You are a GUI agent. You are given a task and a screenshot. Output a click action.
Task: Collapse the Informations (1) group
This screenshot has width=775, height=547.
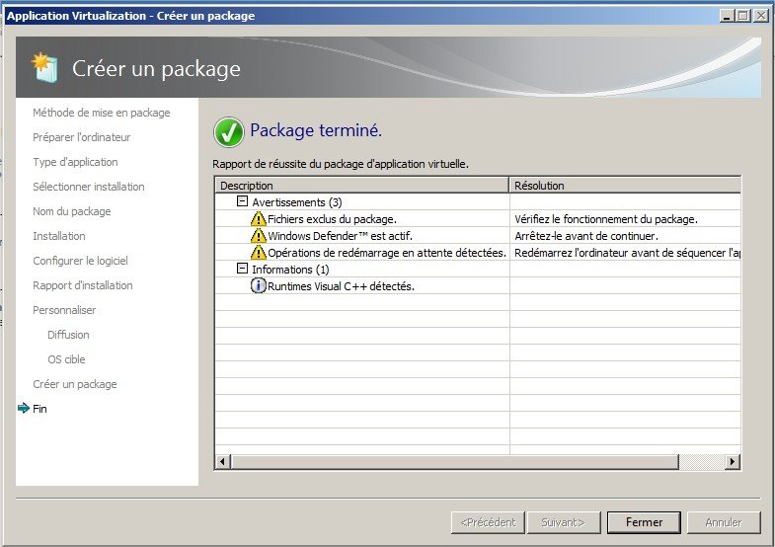click(x=242, y=270)
